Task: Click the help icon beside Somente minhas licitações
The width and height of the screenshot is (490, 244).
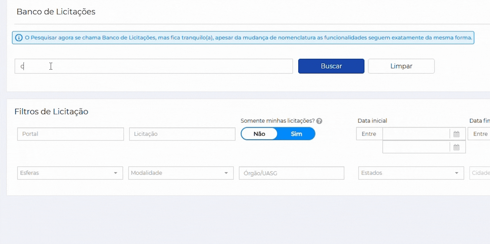Action: click(x=319, y=121)
